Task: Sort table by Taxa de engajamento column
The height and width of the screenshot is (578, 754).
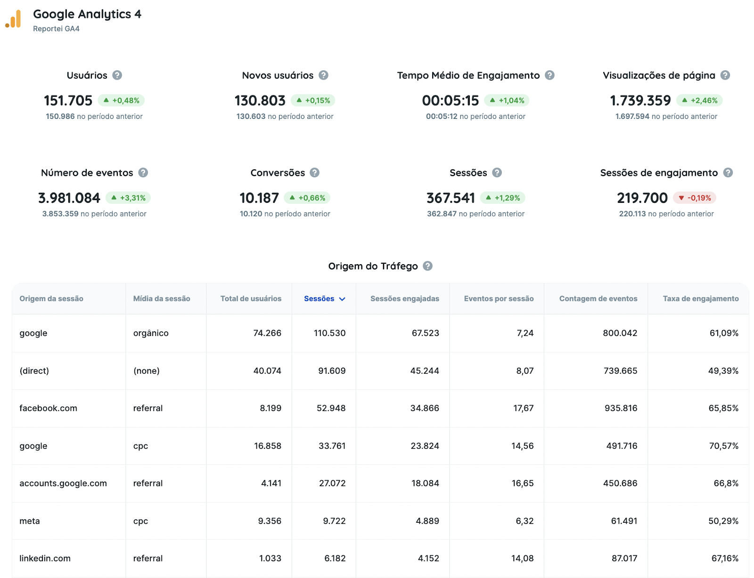Action: click(x=701, y=299)
